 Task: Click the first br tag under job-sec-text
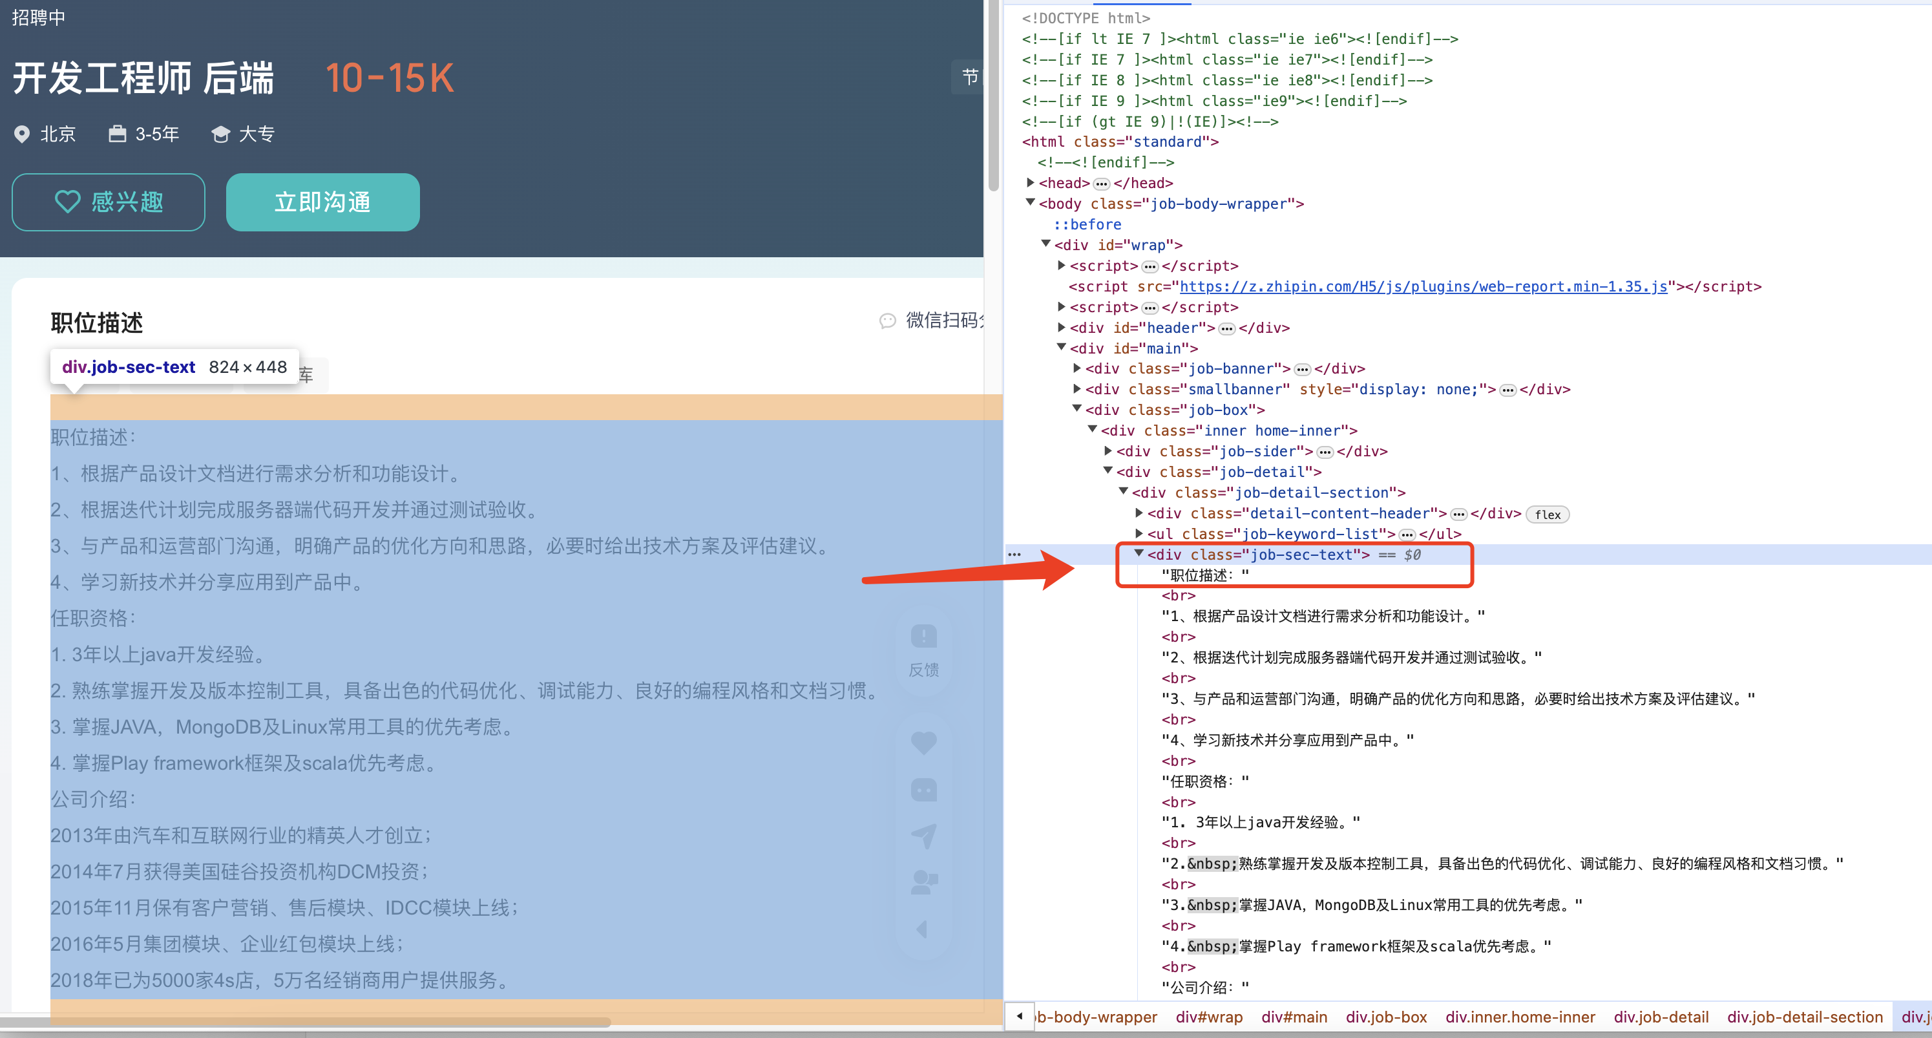[1178, 595]
